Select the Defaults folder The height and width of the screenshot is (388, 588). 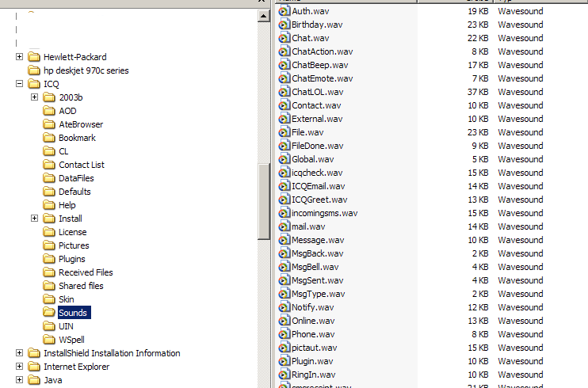point(74,192)
